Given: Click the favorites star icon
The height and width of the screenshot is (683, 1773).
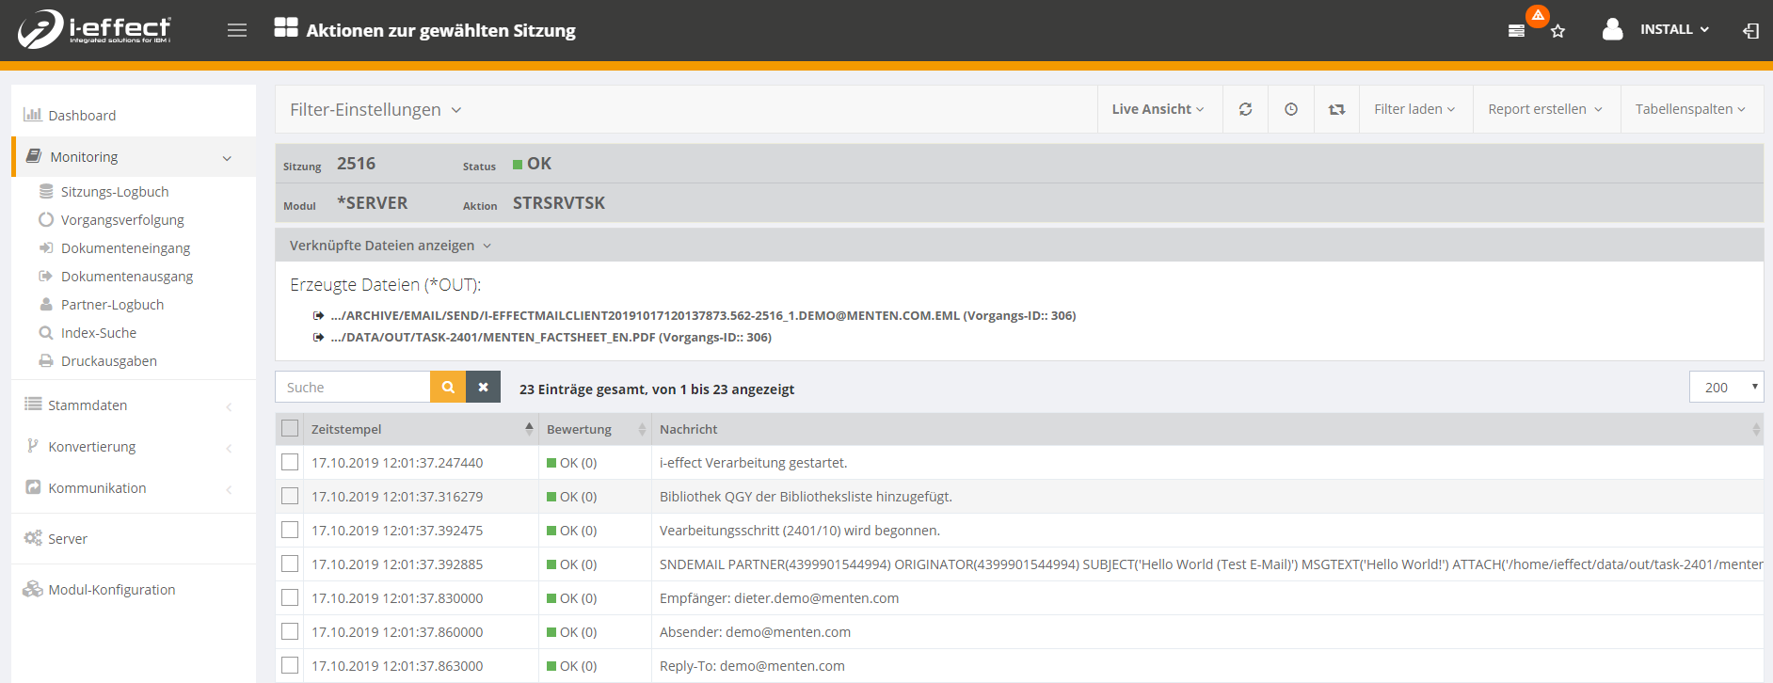Looking at the screenshot, I should 1558,31.
